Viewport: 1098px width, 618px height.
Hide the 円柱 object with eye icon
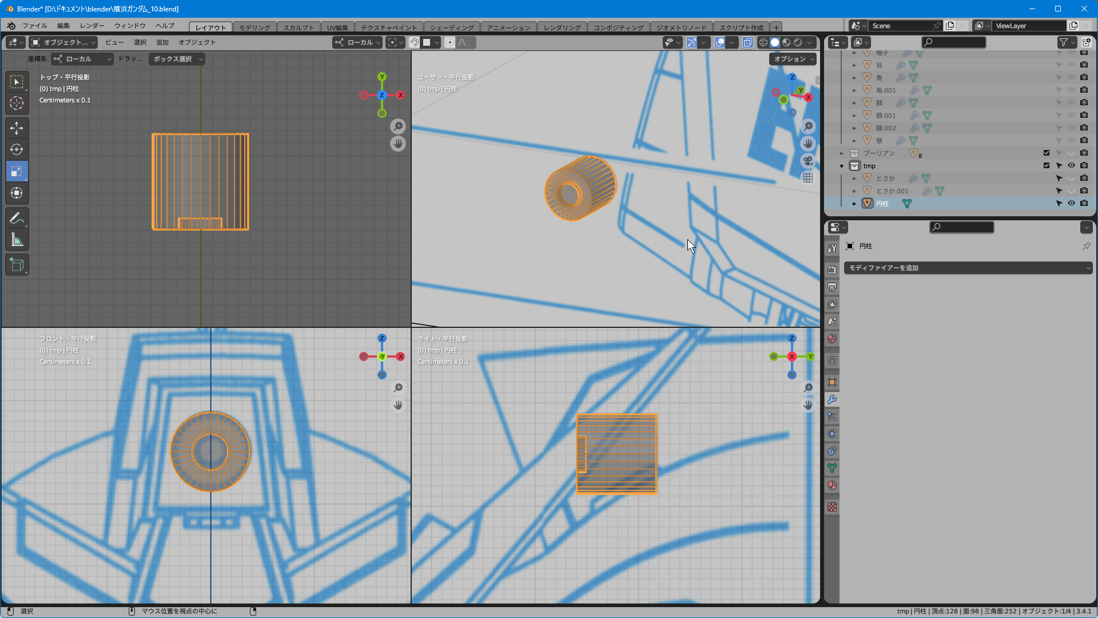pos(1071,203)
